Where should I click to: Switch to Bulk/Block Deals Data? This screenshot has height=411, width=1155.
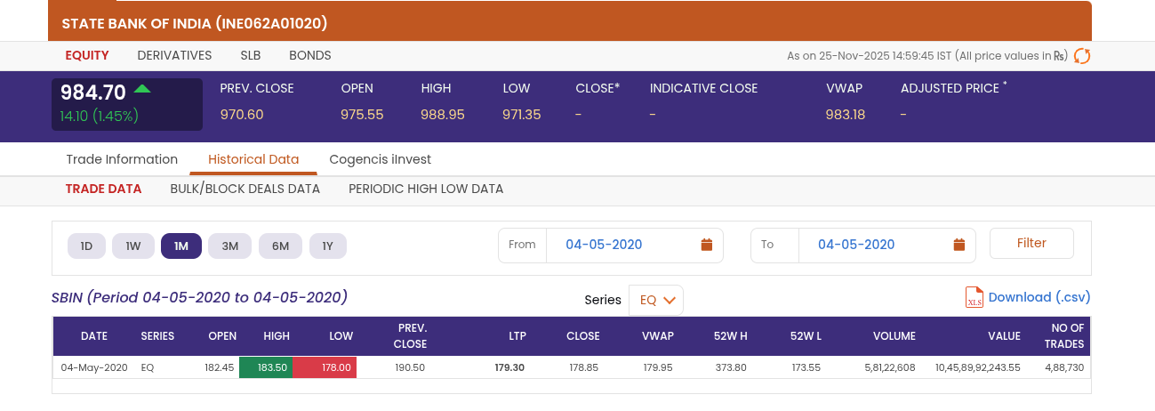pyautogui.click(x=245, y=189)
